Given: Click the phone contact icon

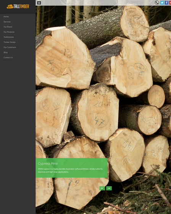Looking at the screenshot, I should coord(157,3).
